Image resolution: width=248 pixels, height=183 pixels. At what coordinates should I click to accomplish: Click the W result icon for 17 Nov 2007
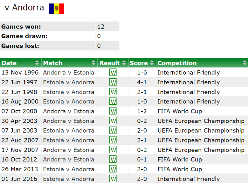point(113,150)
